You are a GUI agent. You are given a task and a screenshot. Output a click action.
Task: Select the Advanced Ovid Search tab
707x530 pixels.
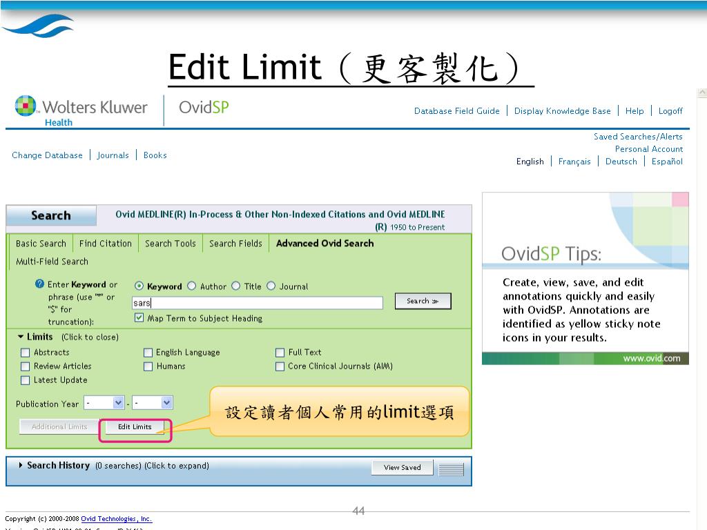pyautogui.click(x=325, y=244)
